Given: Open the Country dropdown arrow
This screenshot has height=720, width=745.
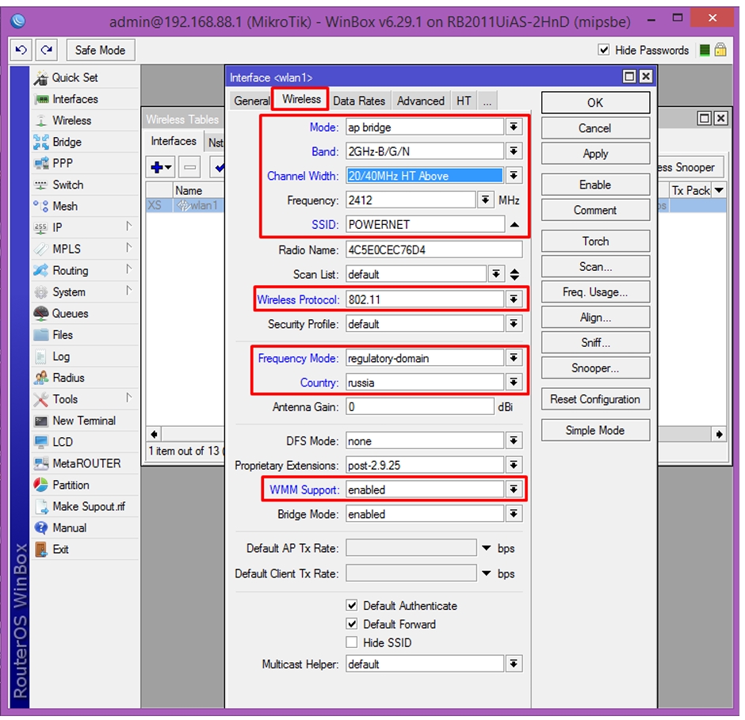Looking at the screenshot, I should (514, 382).
